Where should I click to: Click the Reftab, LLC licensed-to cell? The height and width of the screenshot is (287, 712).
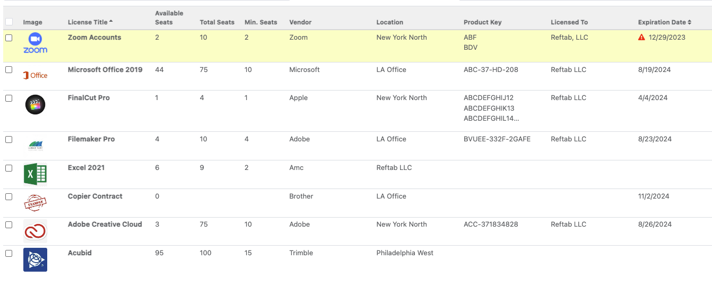(x=569, y=38)
